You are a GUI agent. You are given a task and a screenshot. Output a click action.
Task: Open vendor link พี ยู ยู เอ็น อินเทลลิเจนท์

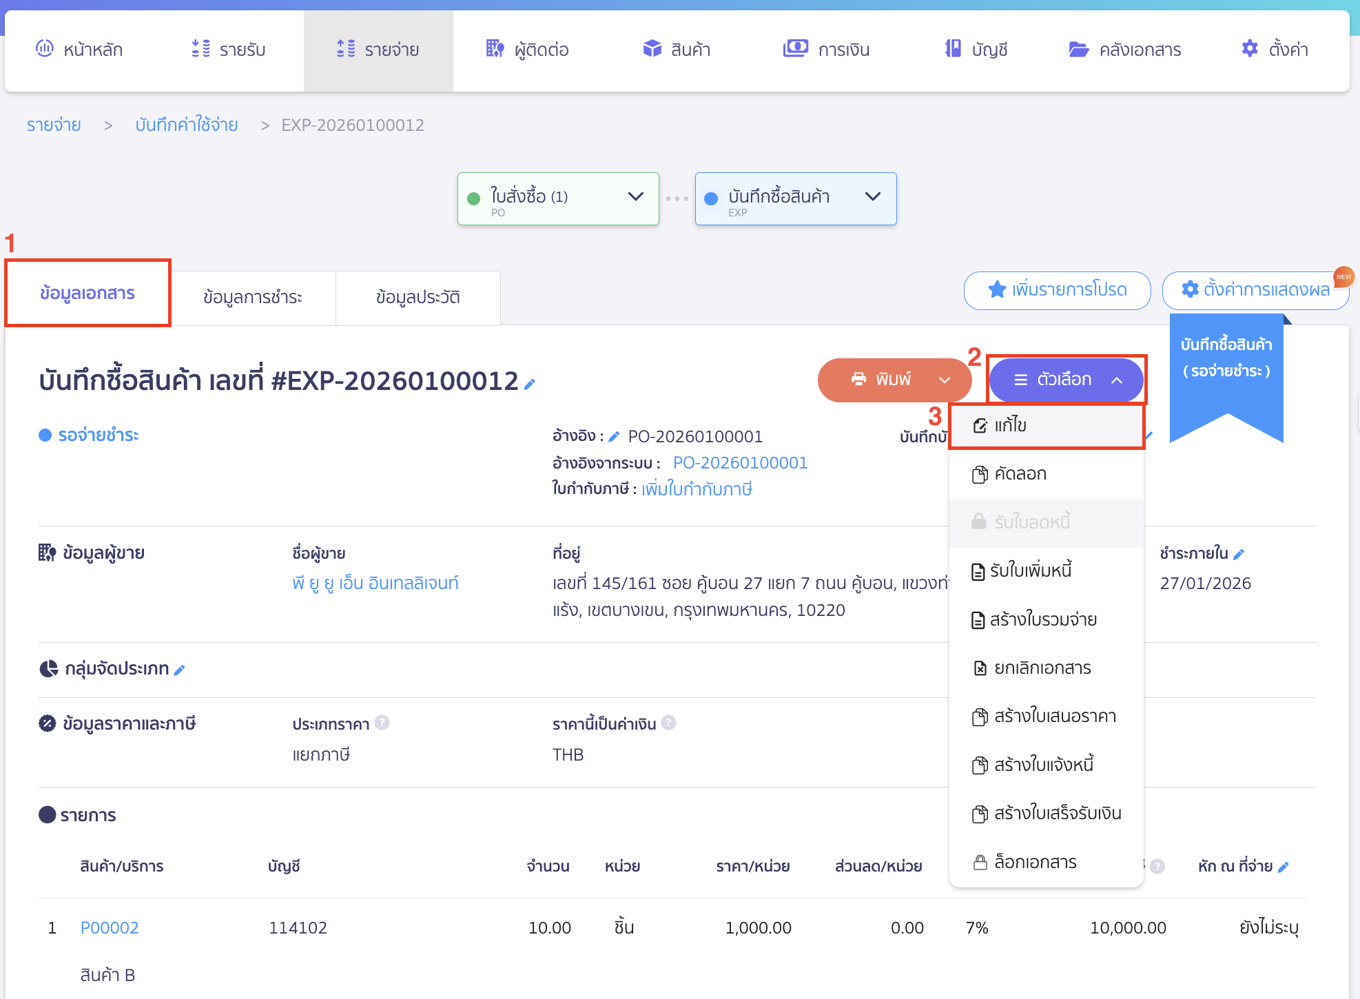point(375,583)
